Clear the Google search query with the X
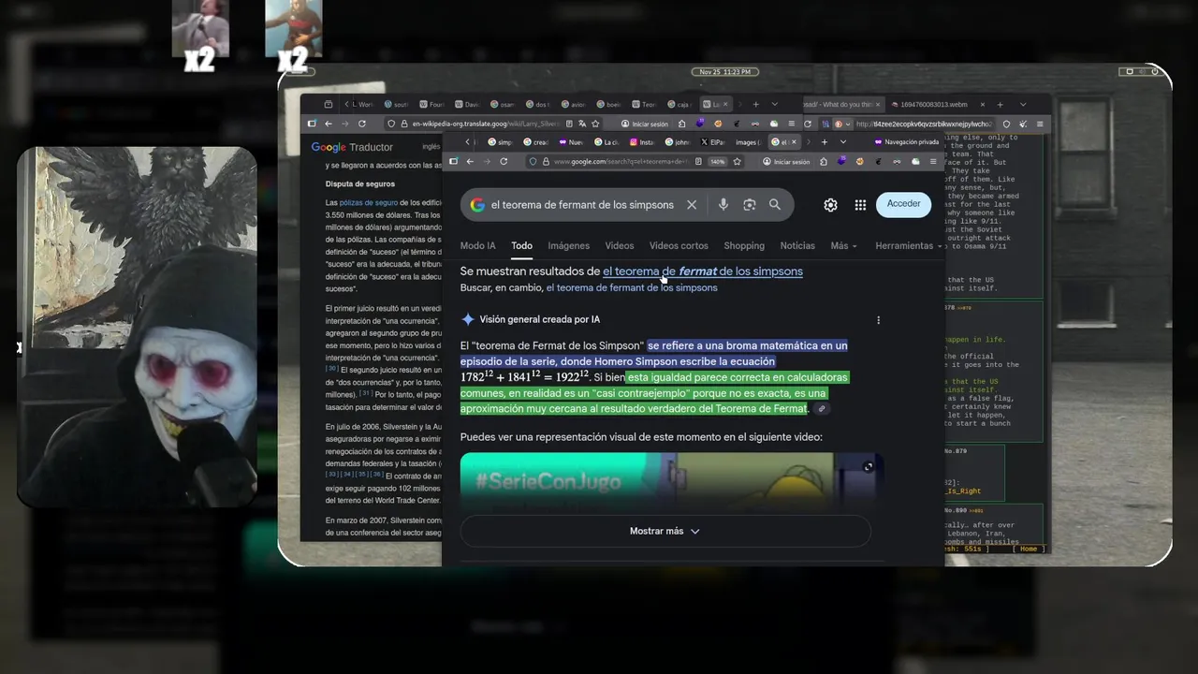 point(692,205)
